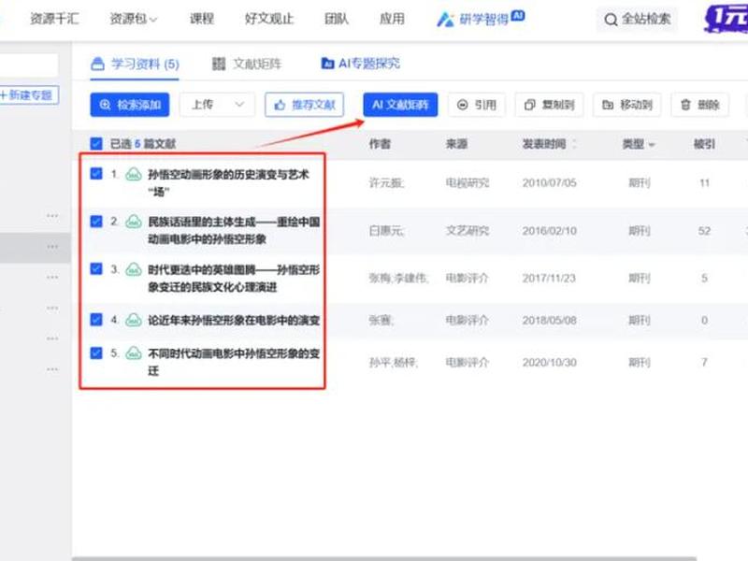Uncheck article 4 论近年来孙悟空形象
The height and width of the screenshot is (561, 748).
point(96,319)
